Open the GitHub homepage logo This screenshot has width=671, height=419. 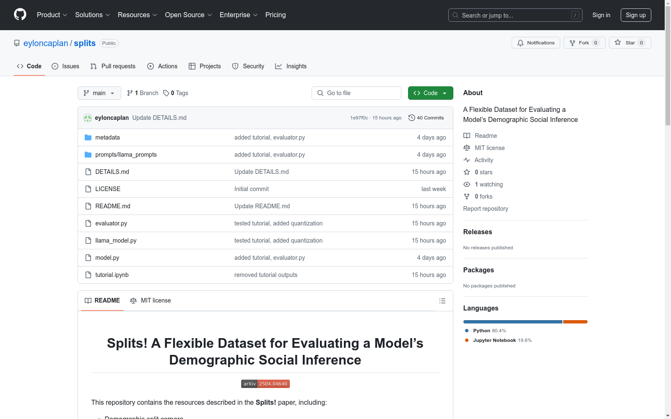20,15
